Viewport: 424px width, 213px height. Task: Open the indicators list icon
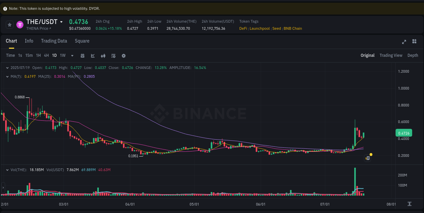point(113,55)
